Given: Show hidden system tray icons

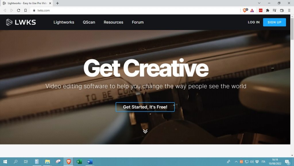Looking at the screenshot, I should tap(236, 162).
